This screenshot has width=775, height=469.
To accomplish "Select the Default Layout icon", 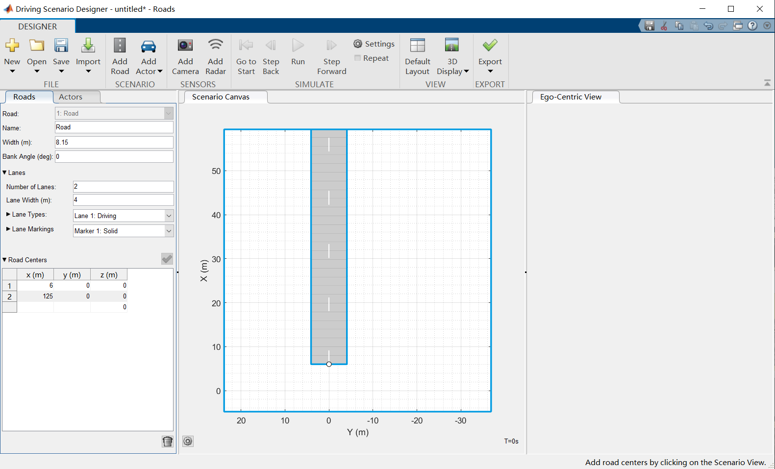I will coord(417,46).
